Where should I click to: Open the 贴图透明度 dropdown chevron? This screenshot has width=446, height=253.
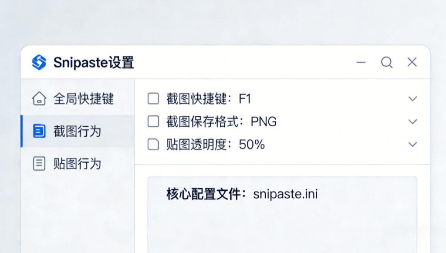point(412,144)
